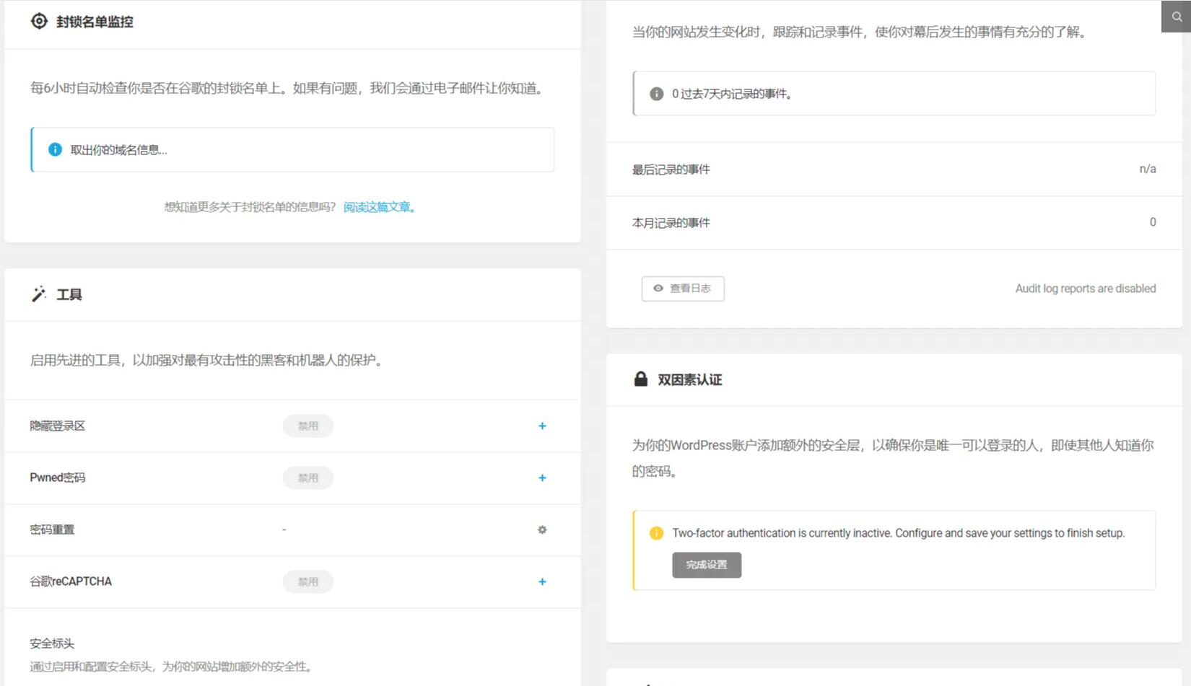Click the blocklist monitor target icon
The image size is (1191, 686).
point(39,22)
